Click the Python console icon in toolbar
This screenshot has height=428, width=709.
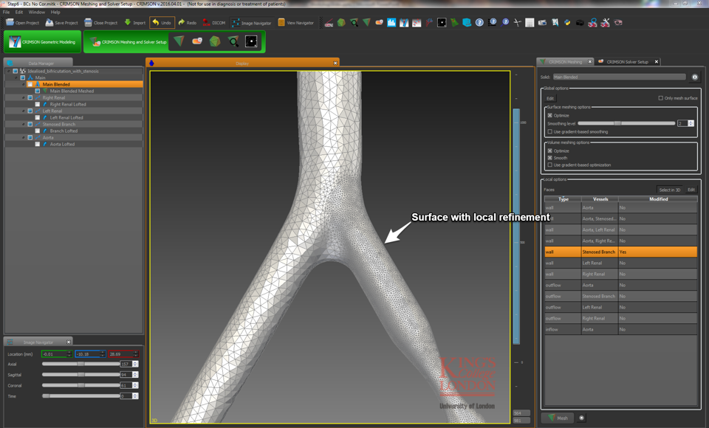click(566, 23)
